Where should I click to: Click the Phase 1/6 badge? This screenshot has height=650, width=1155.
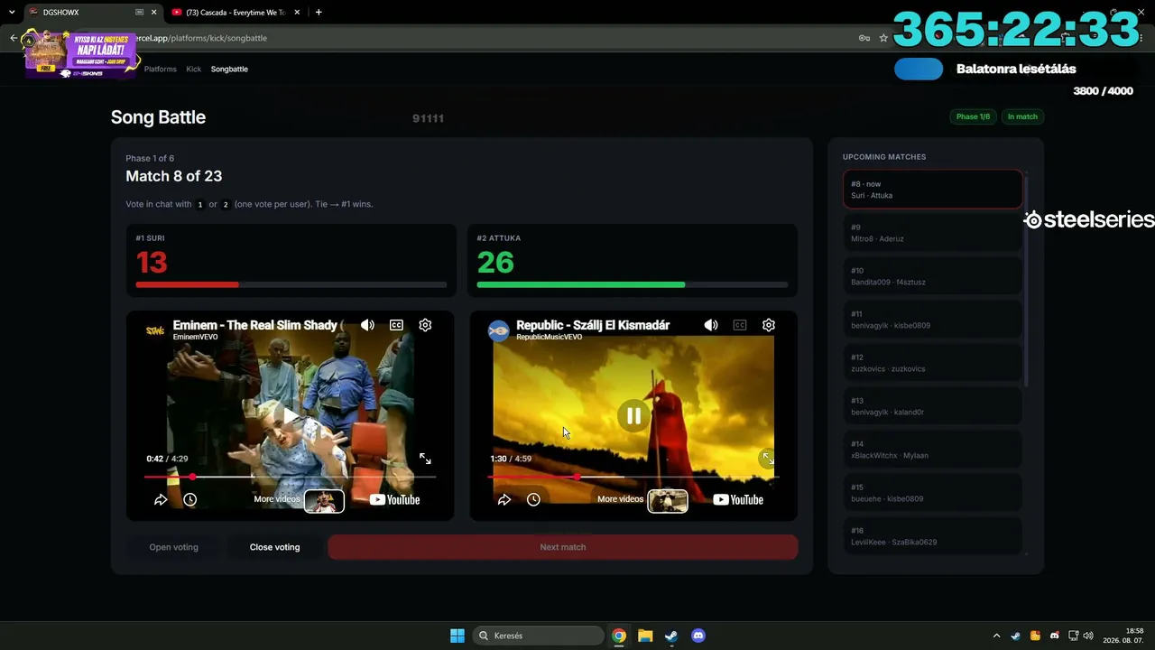click(973, 116)
